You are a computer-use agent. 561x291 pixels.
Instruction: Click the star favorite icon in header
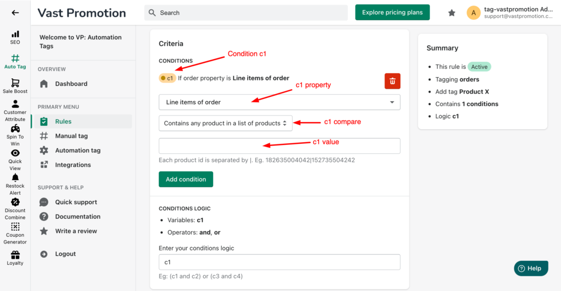pyautogui.click(x=451, y=13)
